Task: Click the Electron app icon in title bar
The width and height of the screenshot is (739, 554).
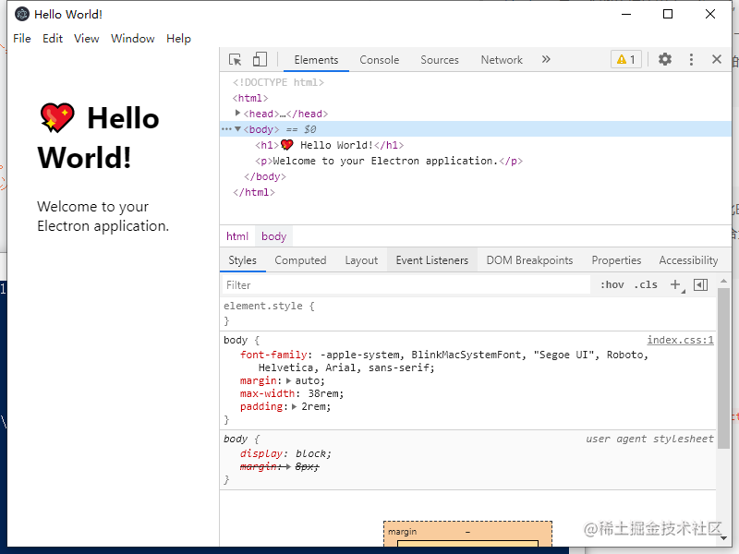Action: [22, 14]
